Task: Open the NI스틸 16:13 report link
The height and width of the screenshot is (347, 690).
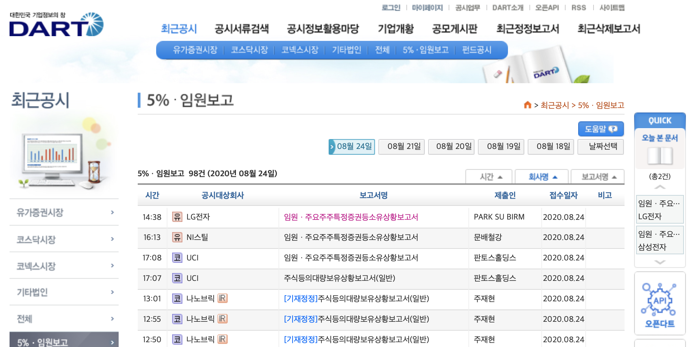Action: point(351,237)
